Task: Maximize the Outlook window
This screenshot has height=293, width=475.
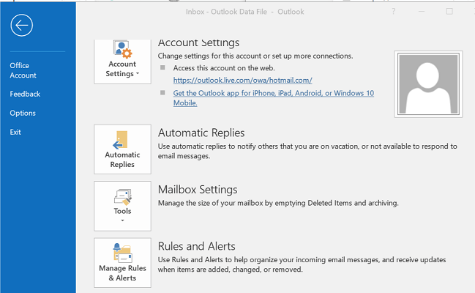Action: [x=449, y=12]
